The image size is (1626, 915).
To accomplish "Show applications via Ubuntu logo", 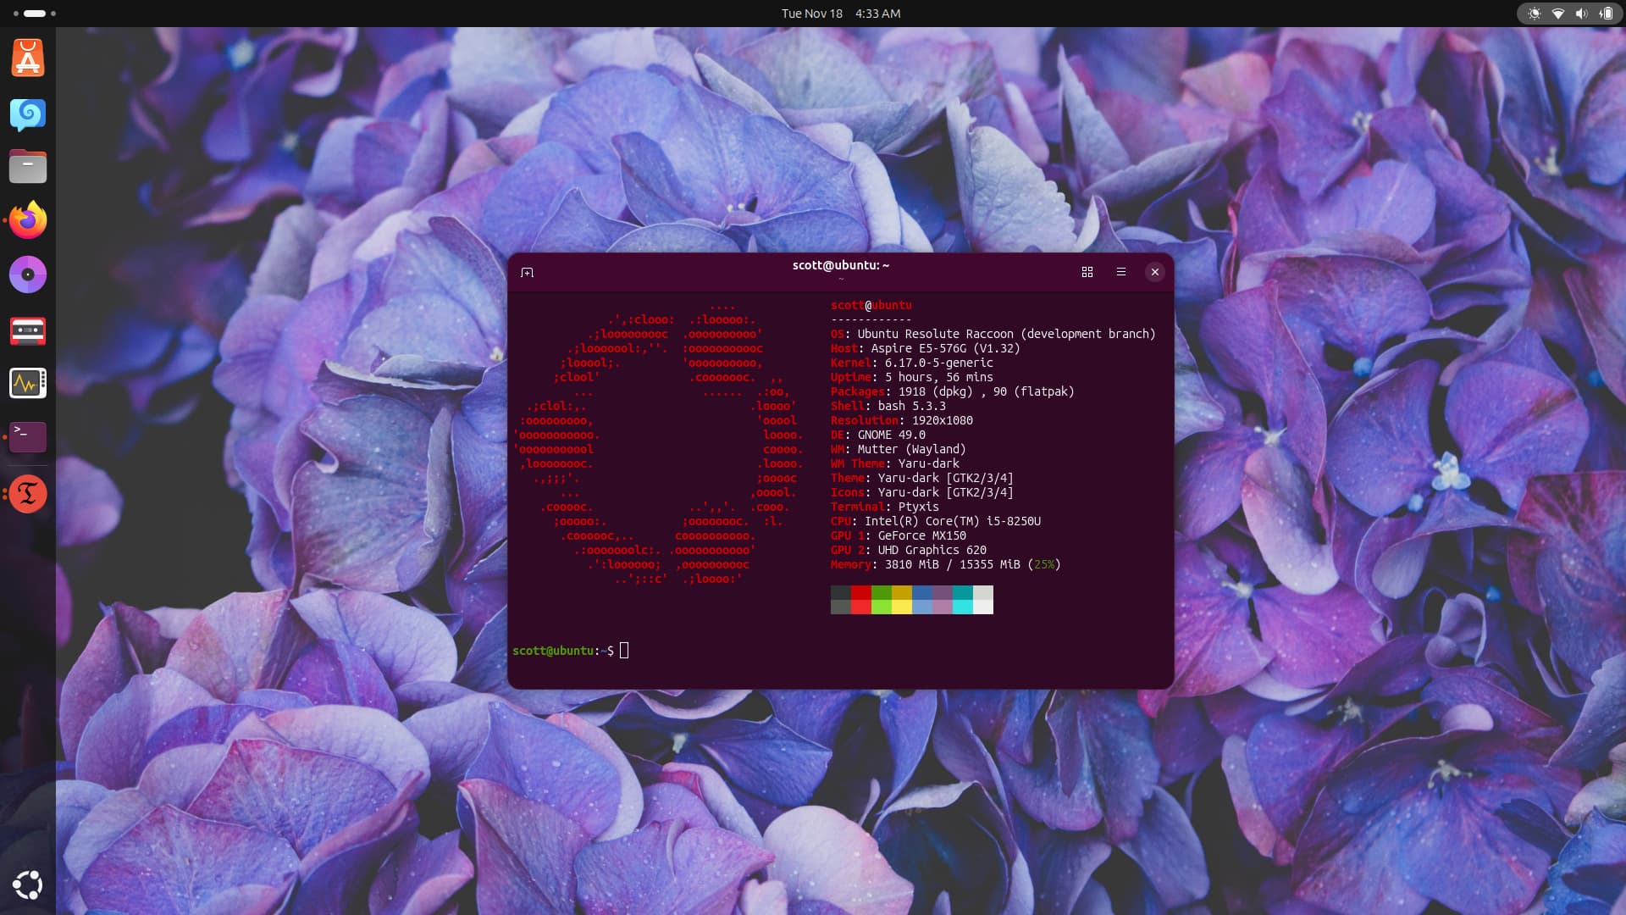I will (x=28, y=884).
